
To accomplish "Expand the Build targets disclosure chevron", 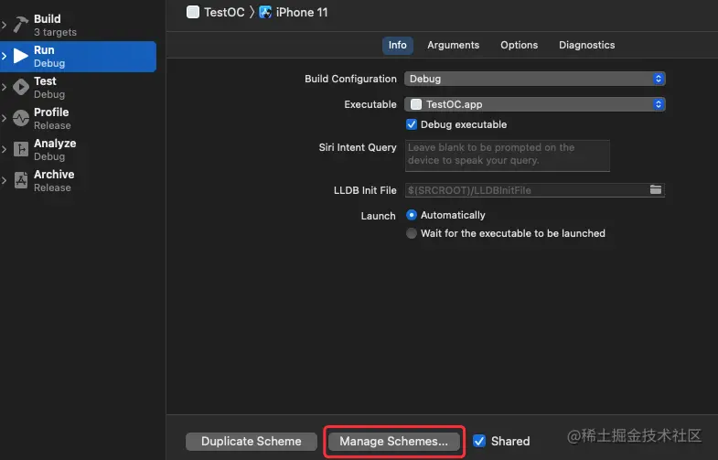I will 5,25.
